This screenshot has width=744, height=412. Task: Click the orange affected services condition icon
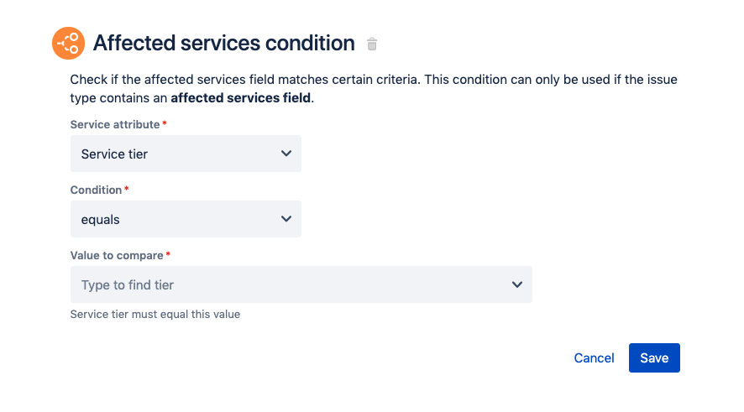coord(69,43)
